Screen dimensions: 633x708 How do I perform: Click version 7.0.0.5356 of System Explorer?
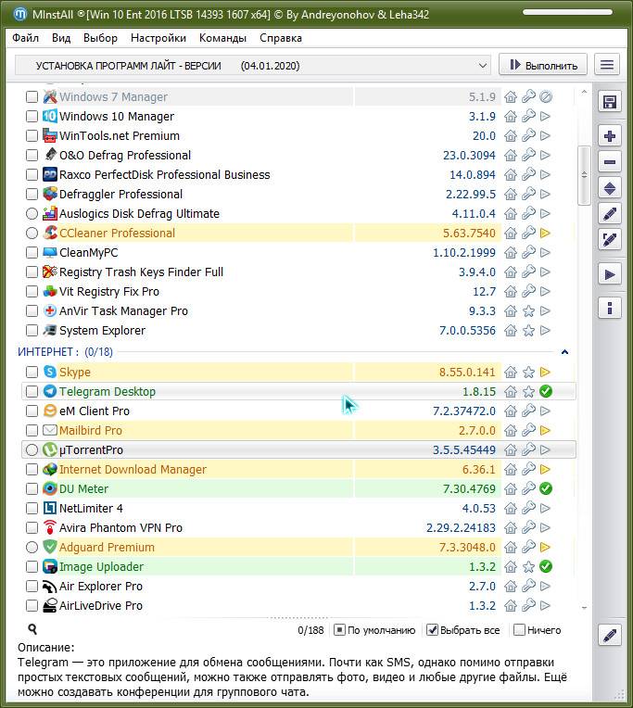click(x=467, y=331)
